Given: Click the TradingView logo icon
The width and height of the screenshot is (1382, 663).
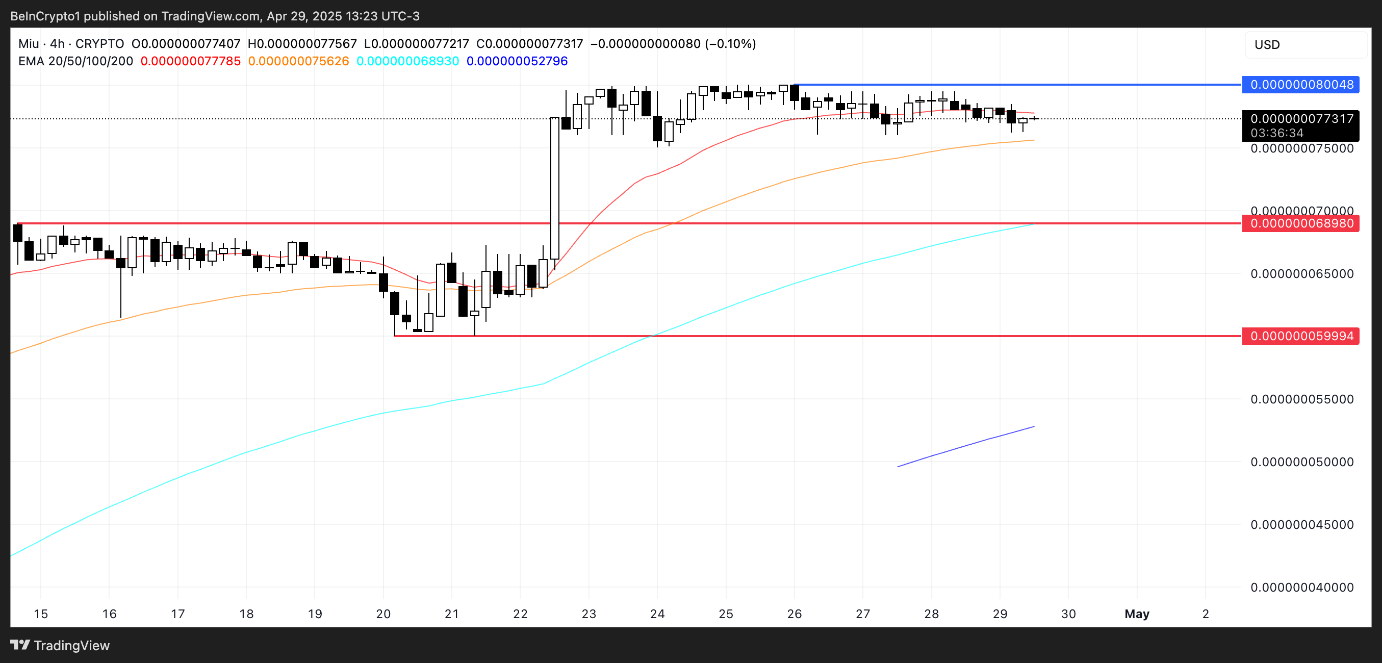Looking at the screenshot, I should (x=20, y=644).
